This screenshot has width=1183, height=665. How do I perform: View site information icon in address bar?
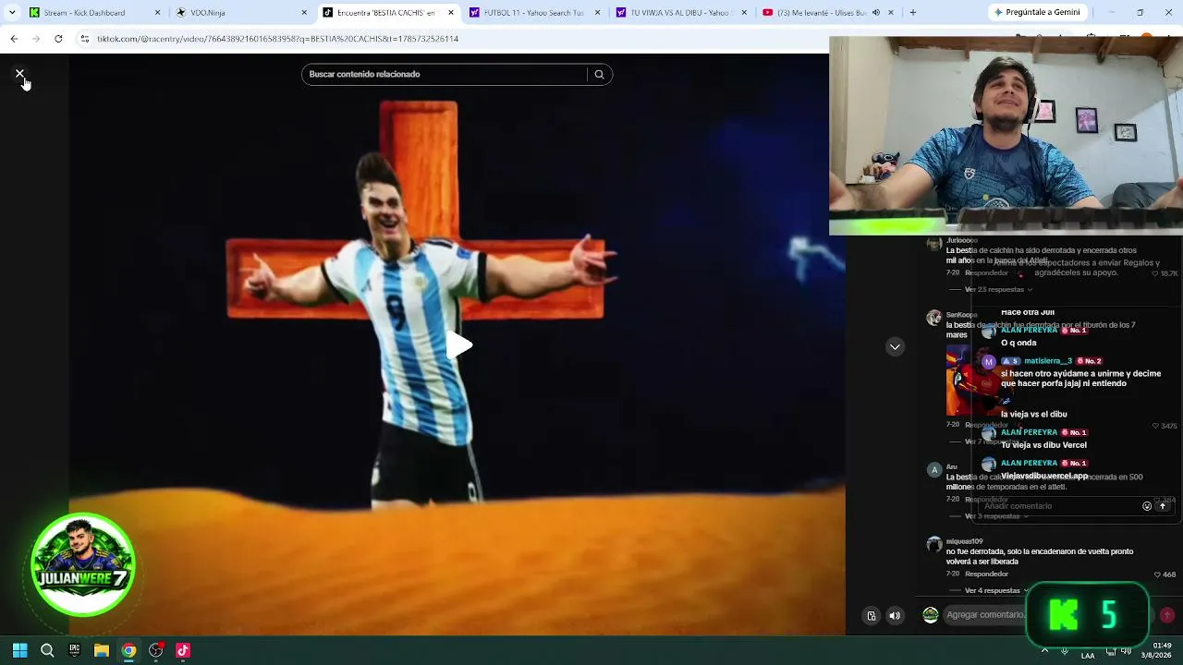85,39
